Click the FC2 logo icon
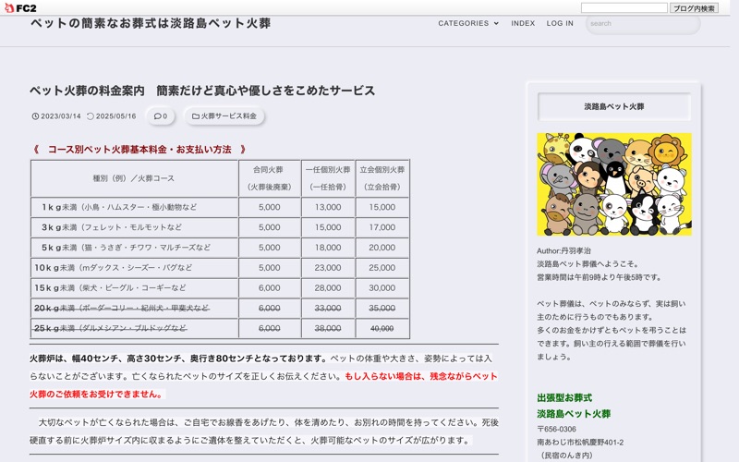 point(20,7)
